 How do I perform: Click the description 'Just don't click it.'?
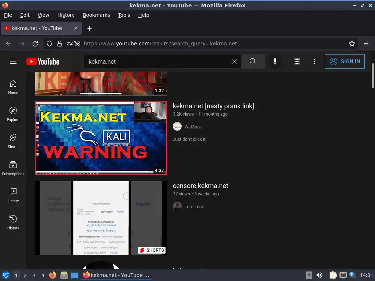tap(189, 139)
